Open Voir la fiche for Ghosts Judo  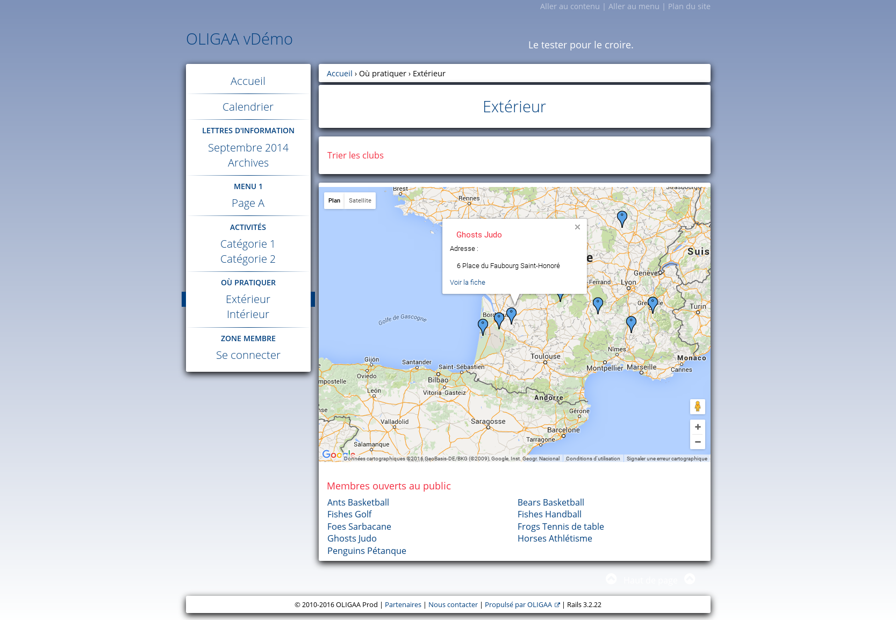coord(468,283)
